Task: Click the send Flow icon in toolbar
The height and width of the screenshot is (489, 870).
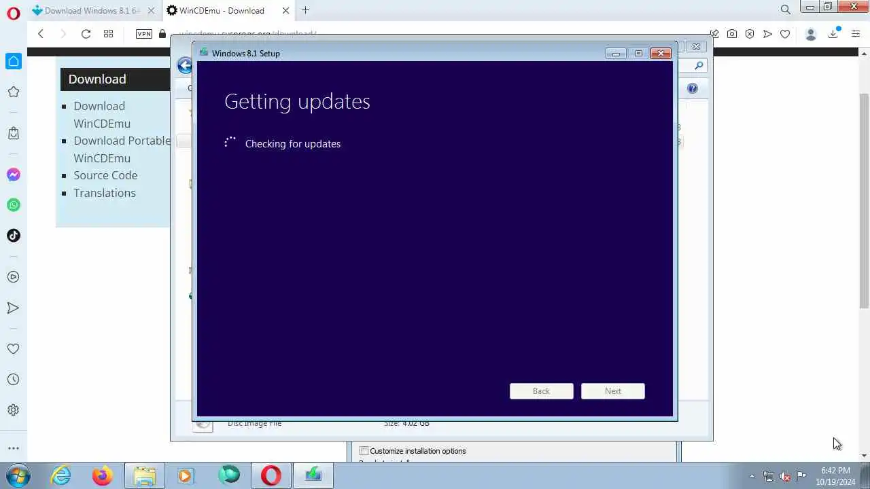Action: click(x=767, y=34)
